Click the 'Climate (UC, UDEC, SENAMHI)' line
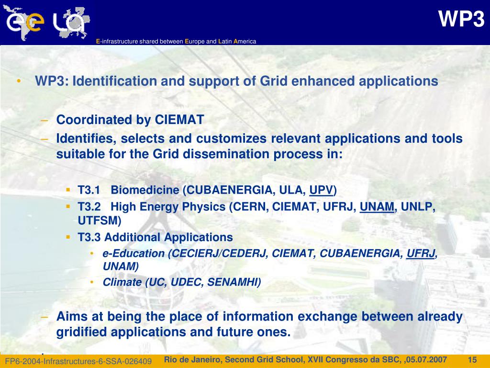Viewport: 490px width, 368px height. [181, 282]
